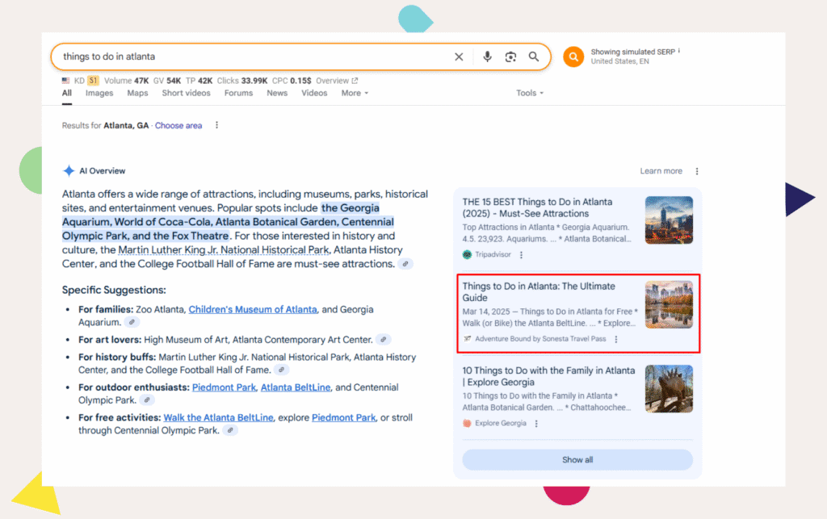This screenshot has width=827, height=519.
Task: Click United States, EN location text
Action: pyautogui.click(x=619, y=61)
